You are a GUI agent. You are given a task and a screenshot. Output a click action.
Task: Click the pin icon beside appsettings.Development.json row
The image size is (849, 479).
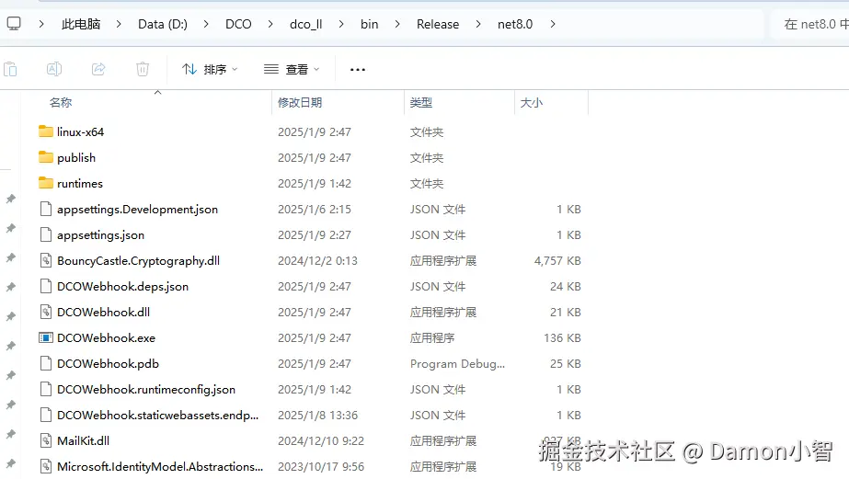click(11, 200)
